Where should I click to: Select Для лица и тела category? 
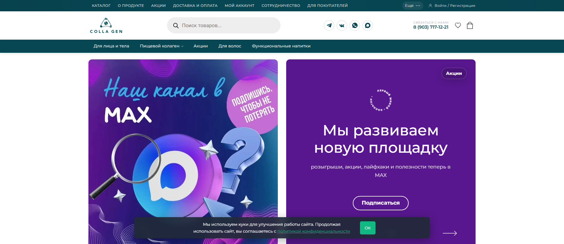[111, 46]
